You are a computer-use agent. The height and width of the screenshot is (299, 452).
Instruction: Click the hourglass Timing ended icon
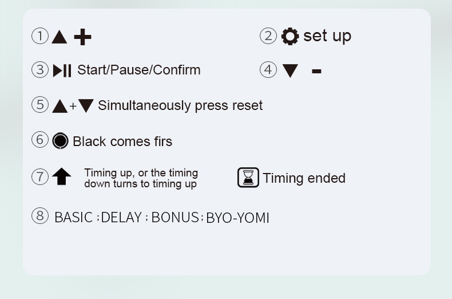[248, 178]
